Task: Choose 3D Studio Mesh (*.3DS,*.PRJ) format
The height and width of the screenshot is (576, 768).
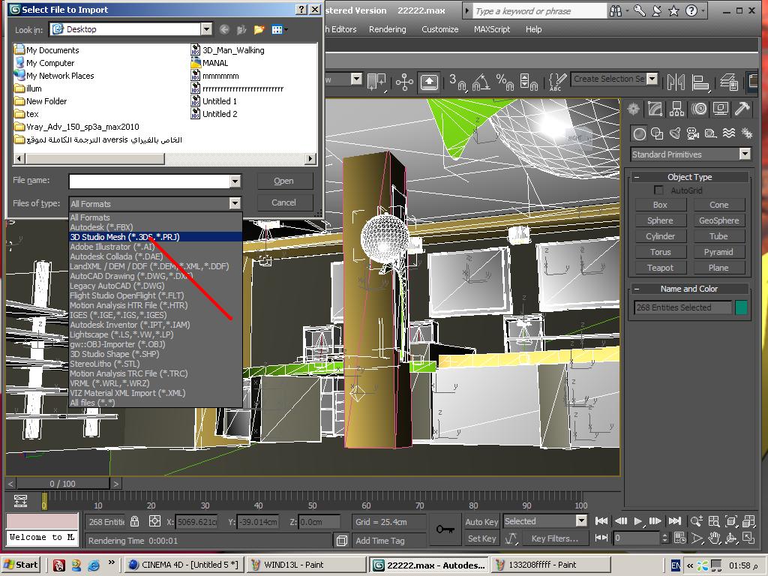Action: pos(156,237)
